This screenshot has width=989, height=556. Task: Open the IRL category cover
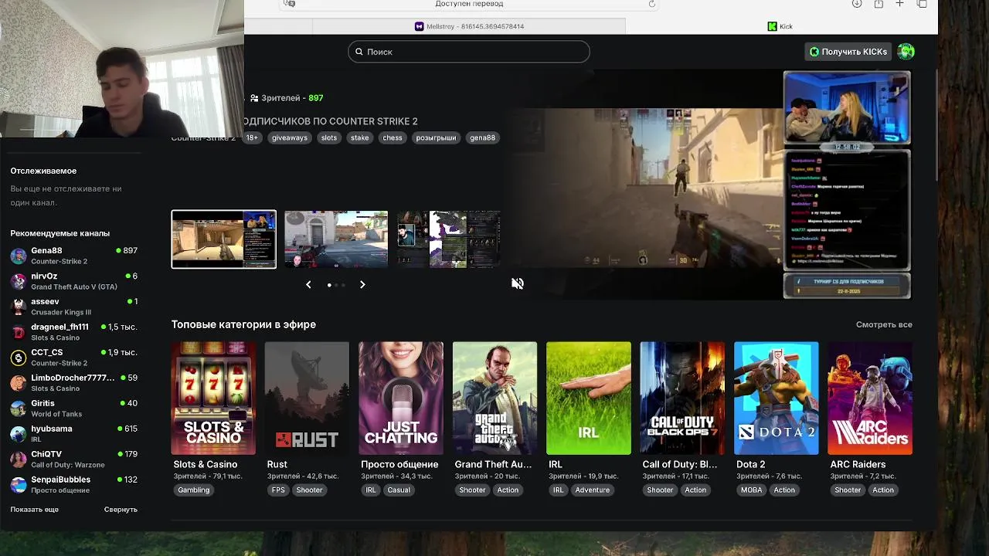589,398
